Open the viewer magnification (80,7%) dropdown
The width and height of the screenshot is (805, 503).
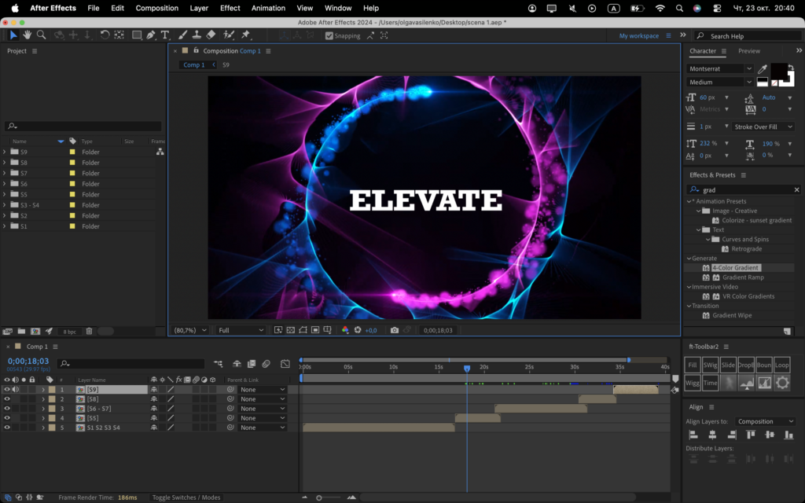[190, 330]
